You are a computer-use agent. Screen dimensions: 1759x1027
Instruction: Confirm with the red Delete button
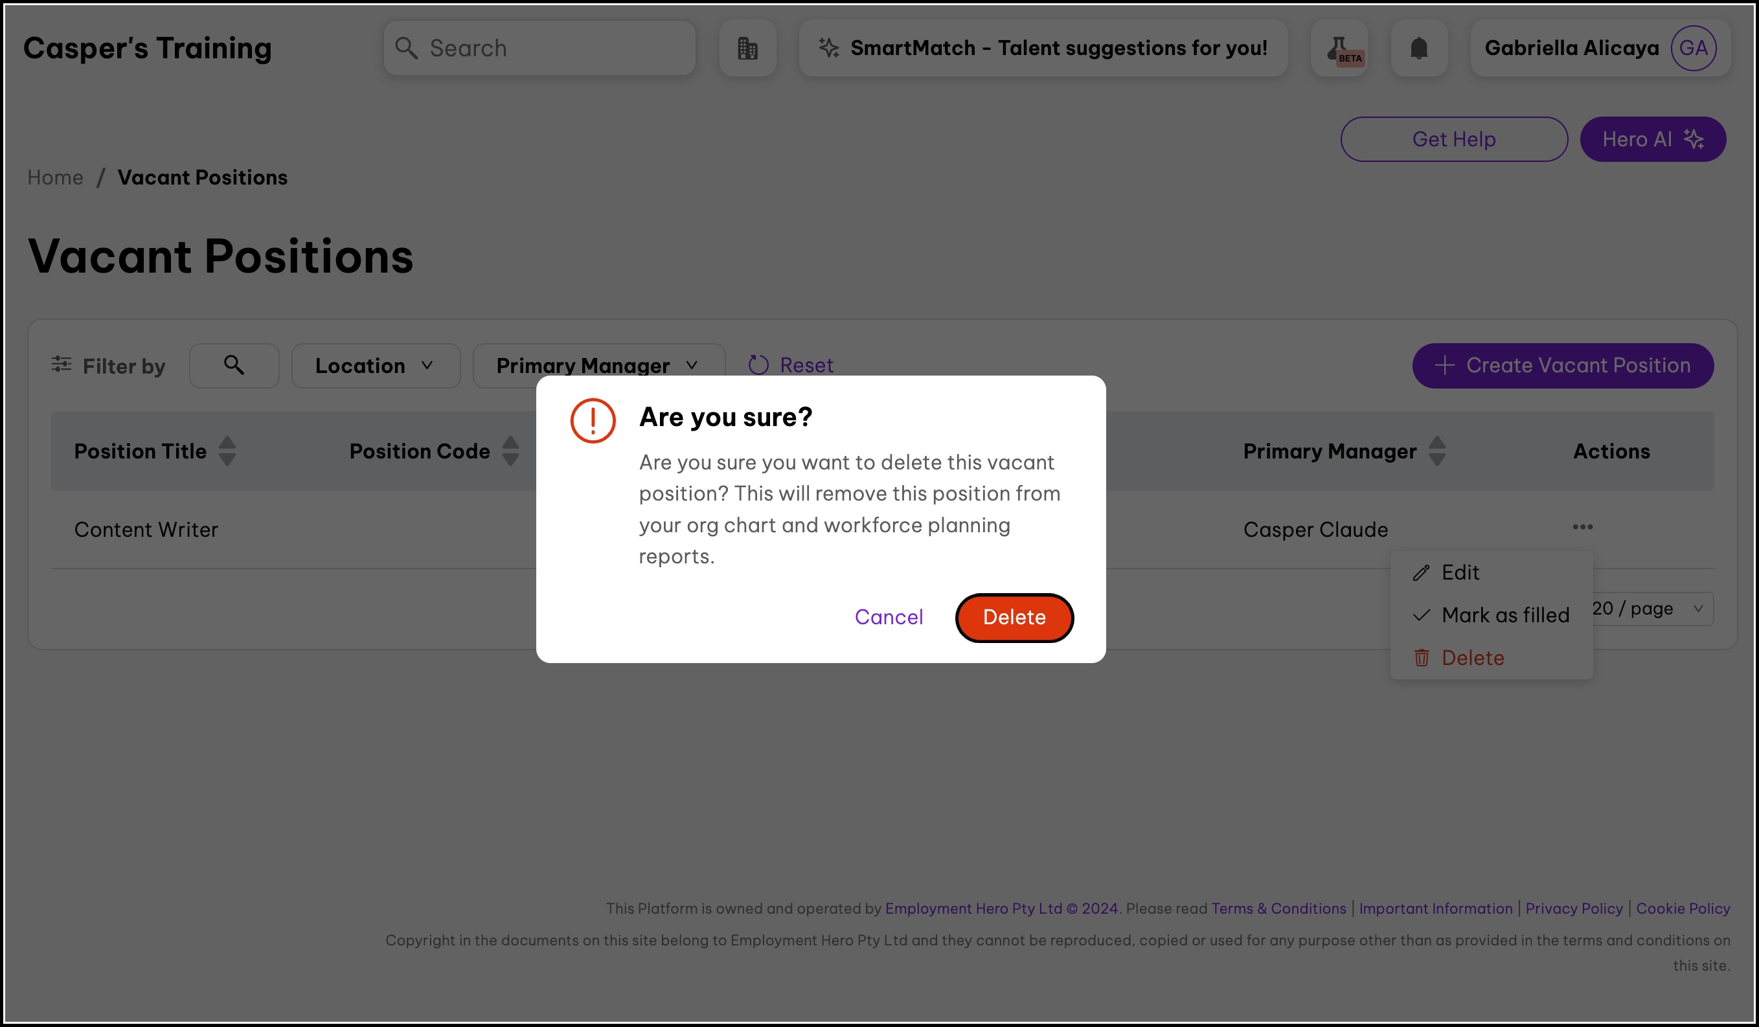tap(1014, 618)
